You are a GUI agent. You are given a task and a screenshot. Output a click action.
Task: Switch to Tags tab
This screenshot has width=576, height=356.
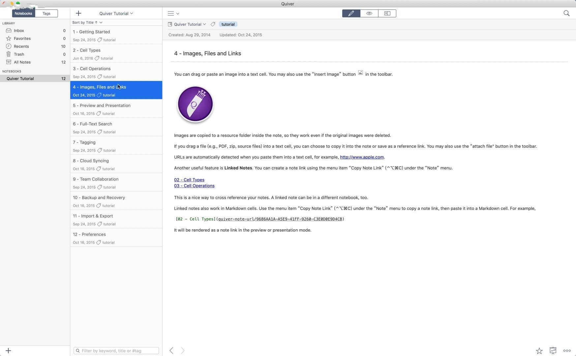tap(46, 13)
